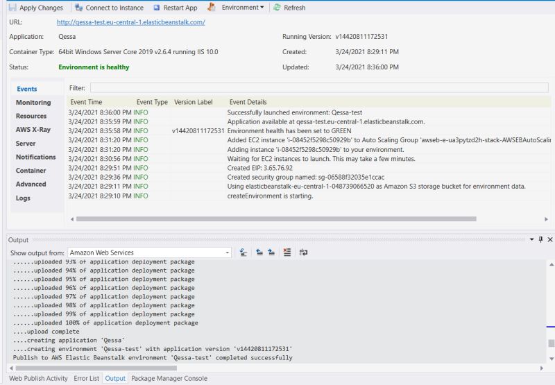The width and height of the screenshot is (555, 385).
Task: Select 'Environment health has been set to GREEN' row
Action: pos(308,131)
